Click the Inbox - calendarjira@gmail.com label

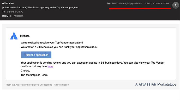point(126,3)
